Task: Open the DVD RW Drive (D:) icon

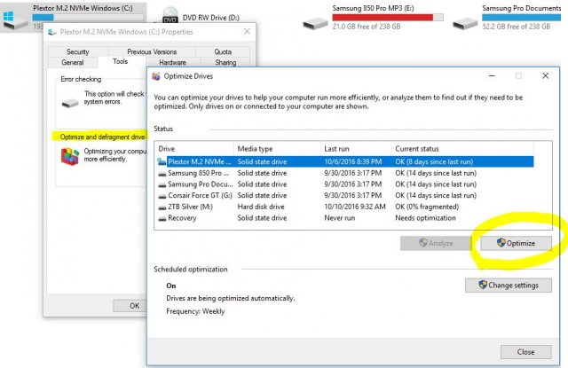Action: pos(170,18)
